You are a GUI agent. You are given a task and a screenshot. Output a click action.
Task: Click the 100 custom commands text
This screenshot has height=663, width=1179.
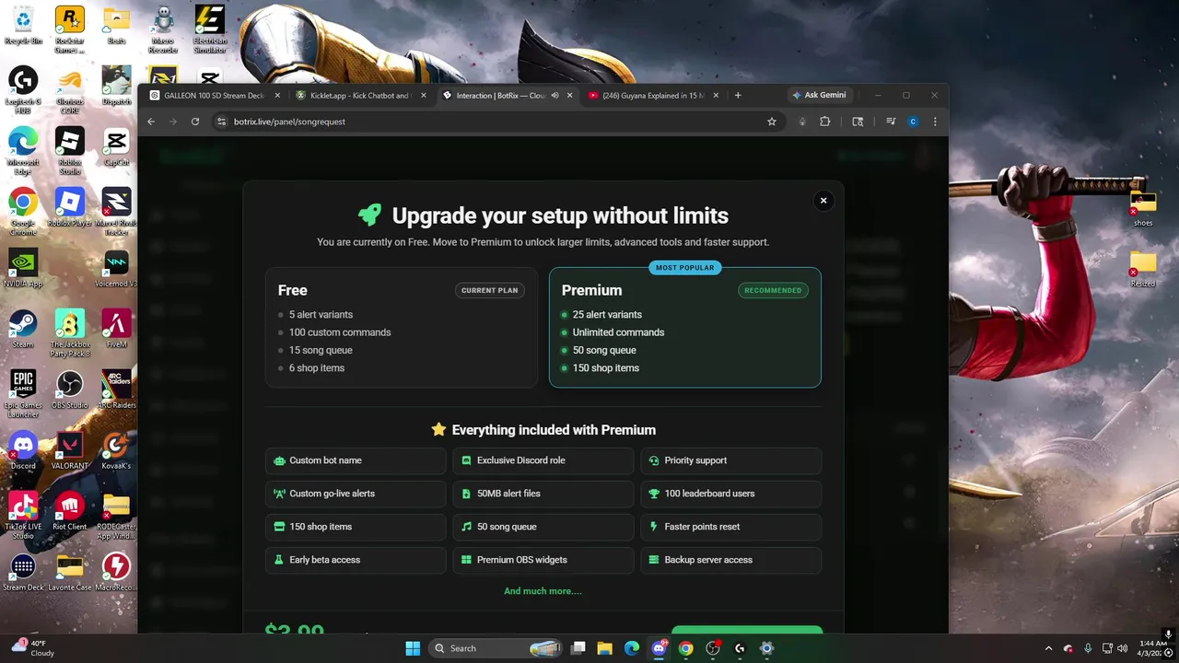(x=340, y=332)
